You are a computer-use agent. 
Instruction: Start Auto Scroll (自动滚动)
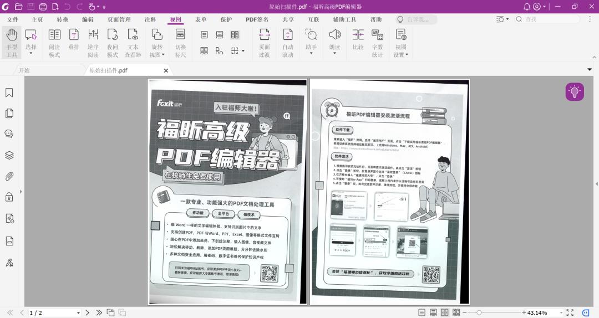coord(288,42)
